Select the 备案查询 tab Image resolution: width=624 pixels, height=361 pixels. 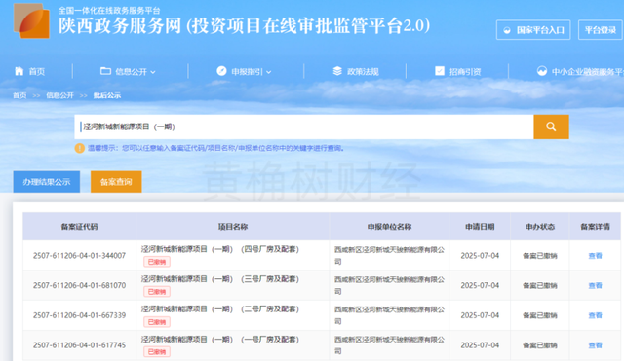pyautogui.click(x=116, y=182)
